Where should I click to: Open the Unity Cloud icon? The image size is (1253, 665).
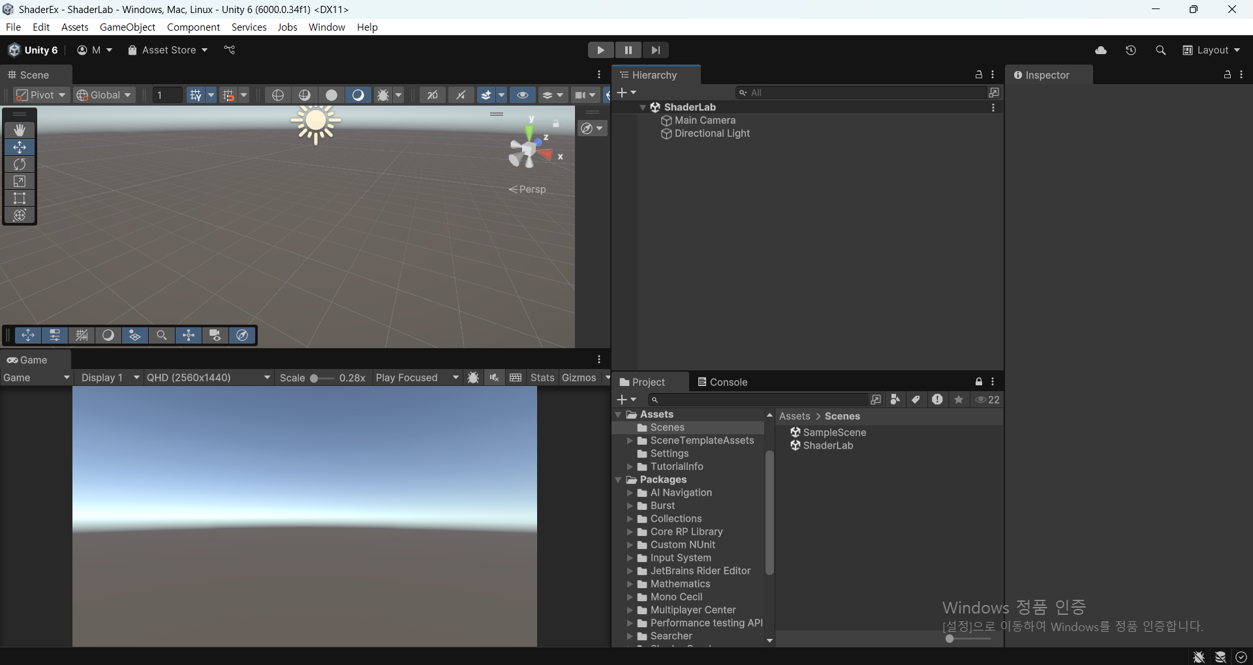coord(1101,50)
